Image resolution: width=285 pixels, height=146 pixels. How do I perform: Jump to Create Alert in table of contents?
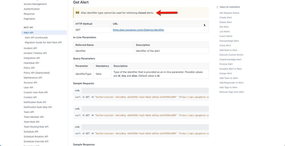pyautogui.click(x=226, y=18)
